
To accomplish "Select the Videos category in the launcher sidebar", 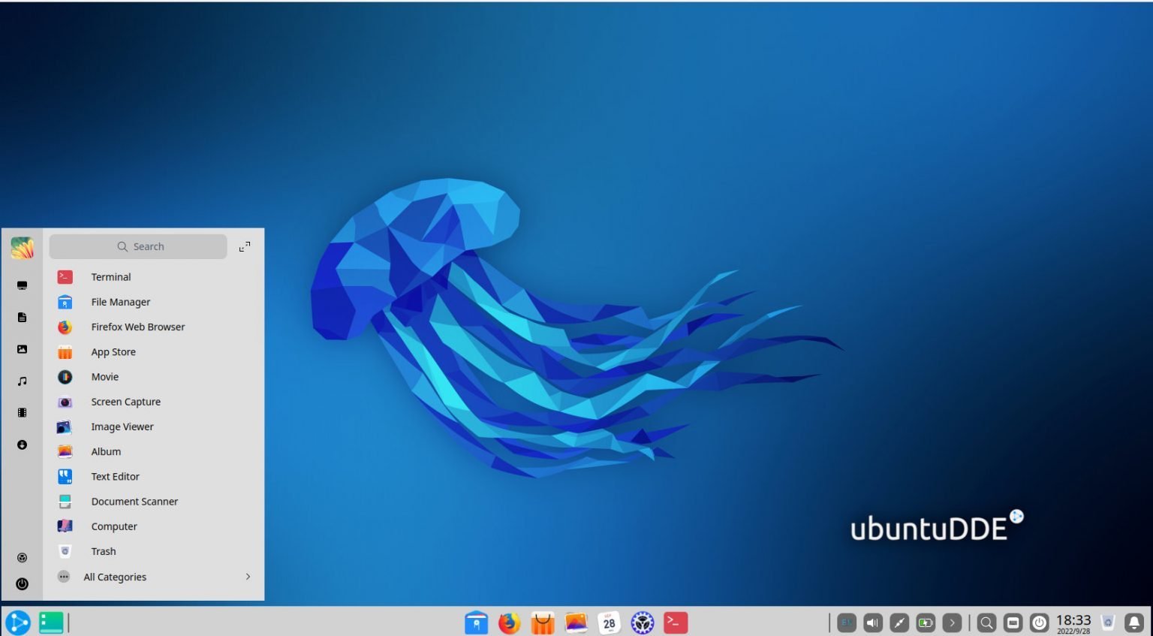I will 22,412.
